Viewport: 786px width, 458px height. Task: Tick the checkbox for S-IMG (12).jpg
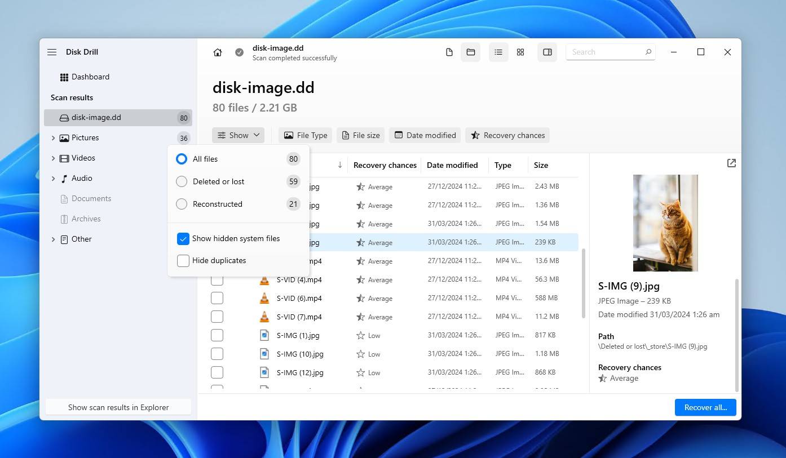217,372
